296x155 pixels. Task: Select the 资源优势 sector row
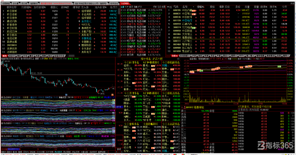pyautogui.click(x=60, y=49)
